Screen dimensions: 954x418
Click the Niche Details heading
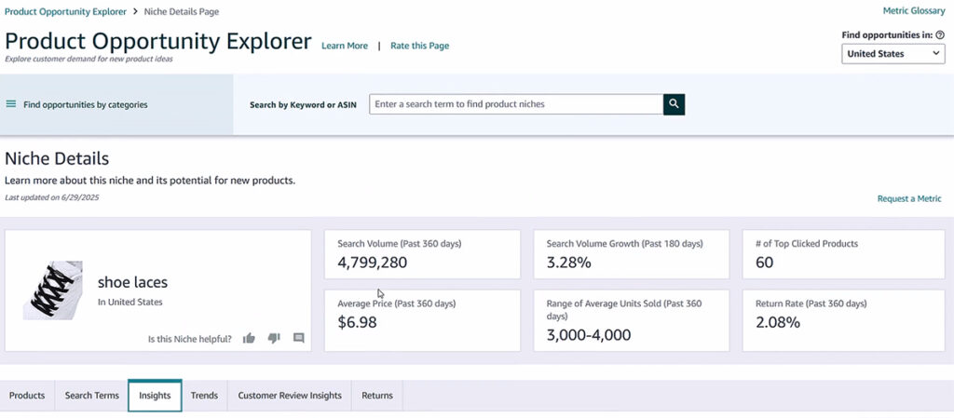point(57,159)
